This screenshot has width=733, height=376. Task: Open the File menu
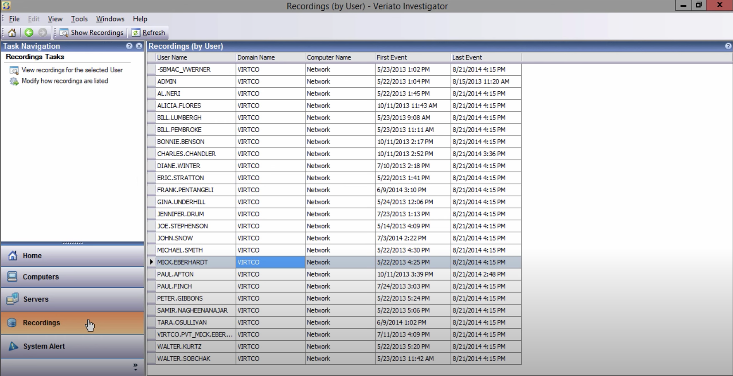(14, 19)
